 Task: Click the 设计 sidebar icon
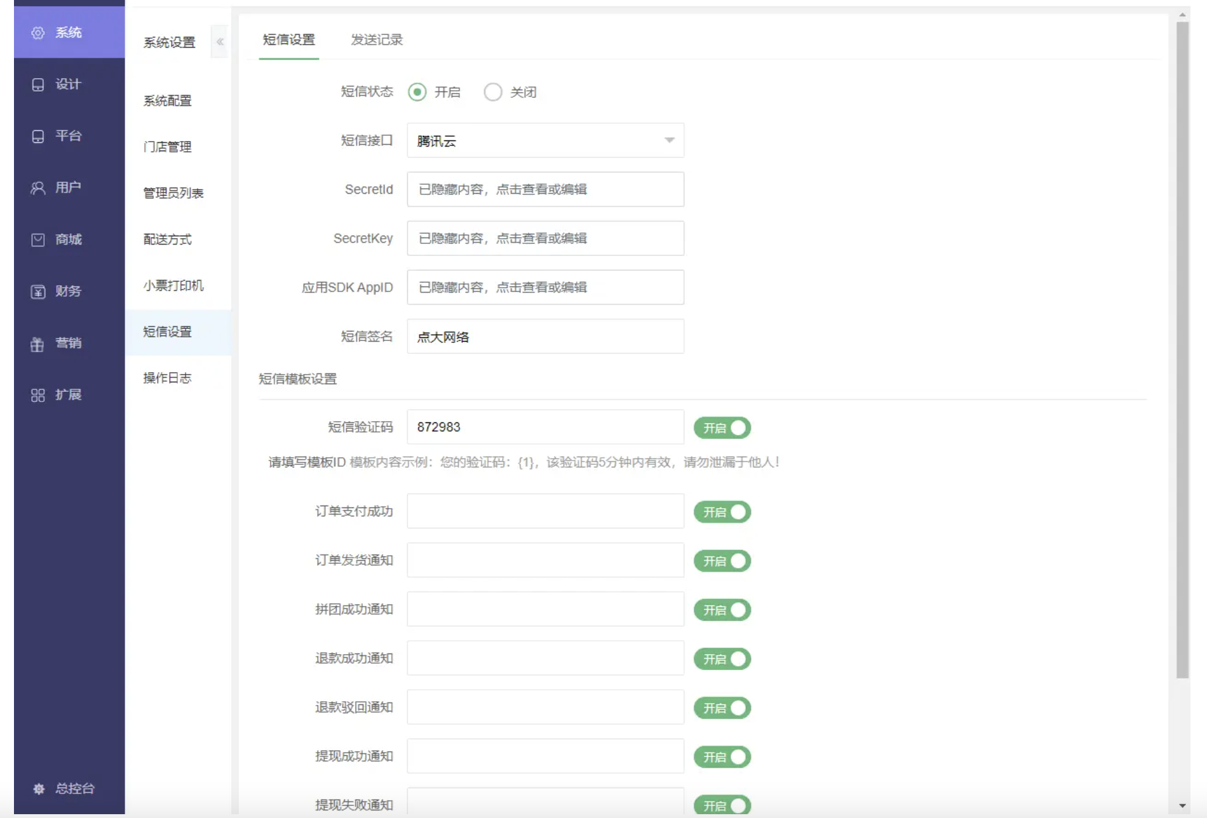click(x=38, y=84)
